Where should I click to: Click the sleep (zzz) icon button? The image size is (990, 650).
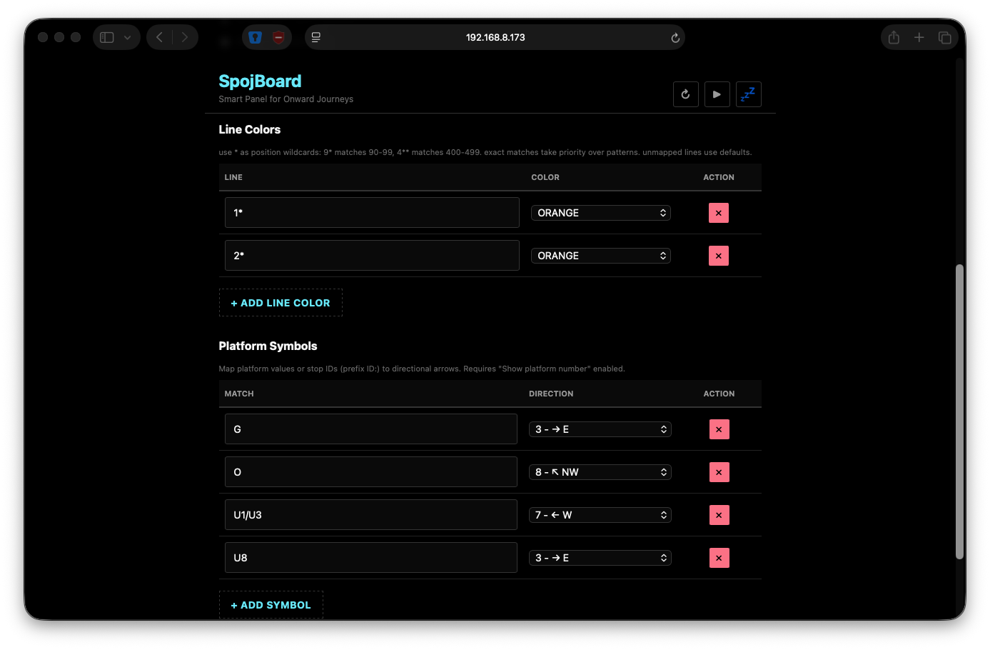(x=748, y=94)
